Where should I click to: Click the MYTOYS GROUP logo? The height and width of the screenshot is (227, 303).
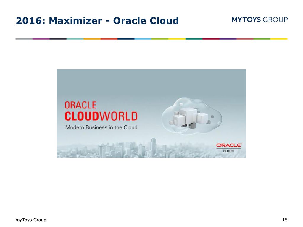260,20
